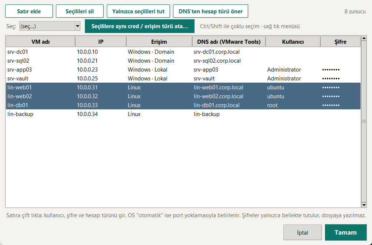Select the srv-sql02 row
372x245 pixels.
(x=183, y=61)
